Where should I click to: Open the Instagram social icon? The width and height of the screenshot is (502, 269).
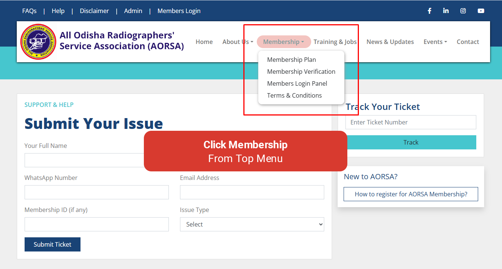pos(463,11)
